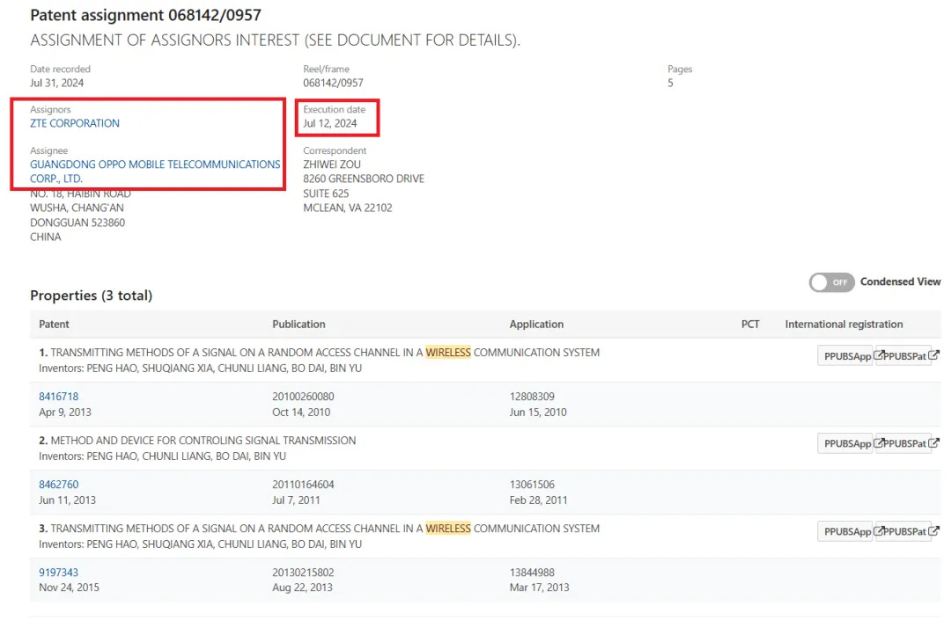Open ZTE CORPORATION assignor link
The height and width of the screenshot is (621, 951).
tap(75, 124)
